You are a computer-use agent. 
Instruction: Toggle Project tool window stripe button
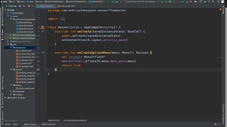[2, 34]
